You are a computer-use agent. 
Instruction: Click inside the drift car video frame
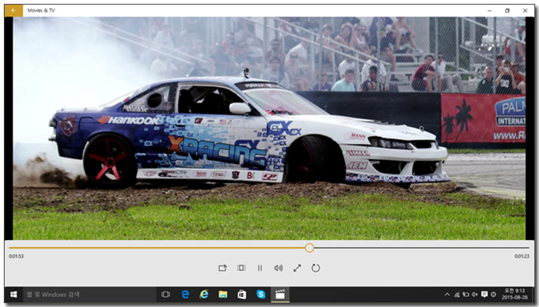pyautogui.click(x=269, y=128)
